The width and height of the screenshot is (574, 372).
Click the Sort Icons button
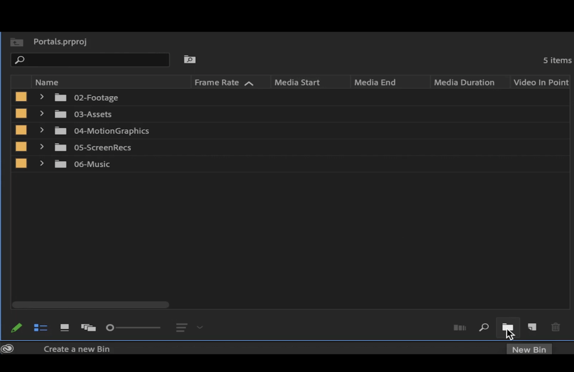(x=181, y=328)
